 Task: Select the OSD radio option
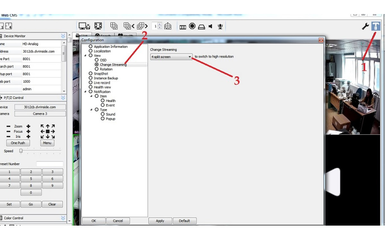pos(97,60)
